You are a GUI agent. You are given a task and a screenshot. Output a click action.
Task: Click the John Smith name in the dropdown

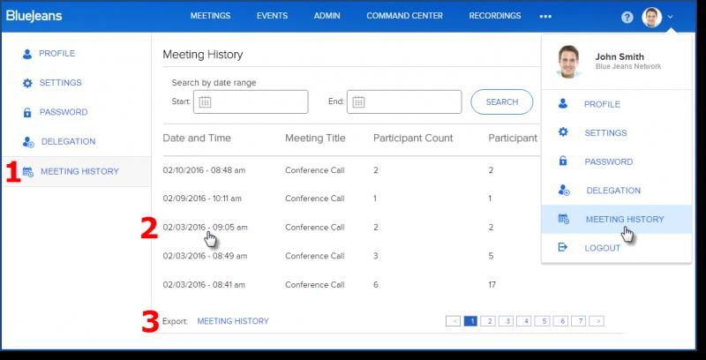620,56
